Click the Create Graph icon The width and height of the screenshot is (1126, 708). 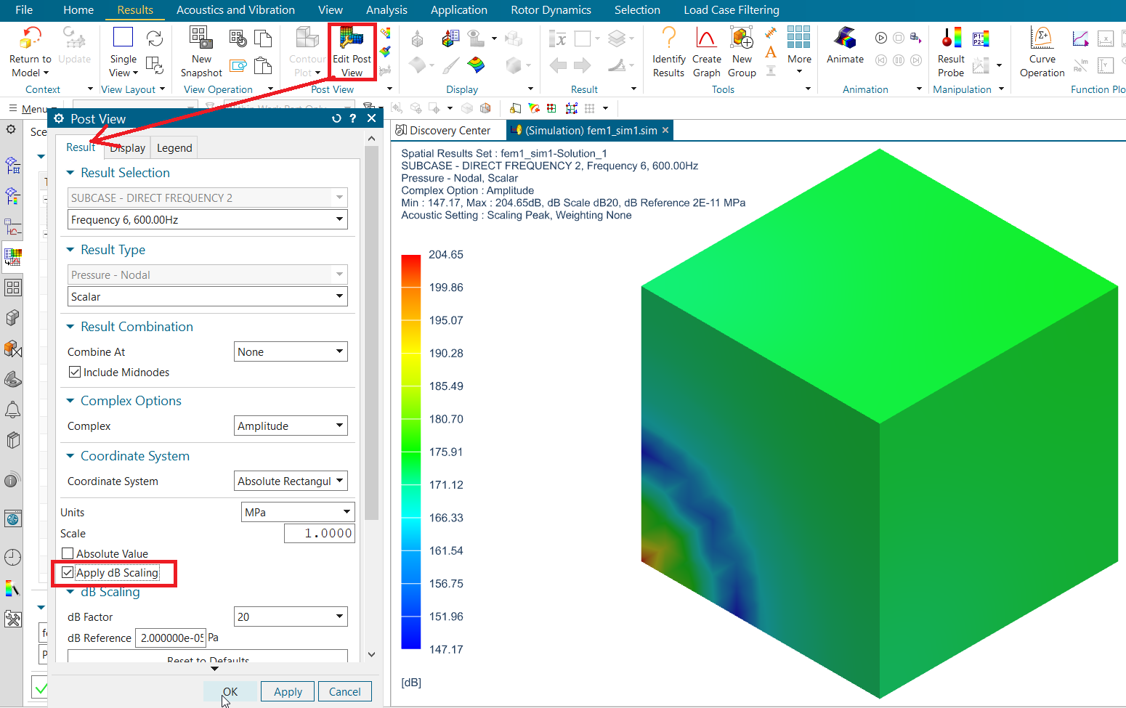(706, 38)
